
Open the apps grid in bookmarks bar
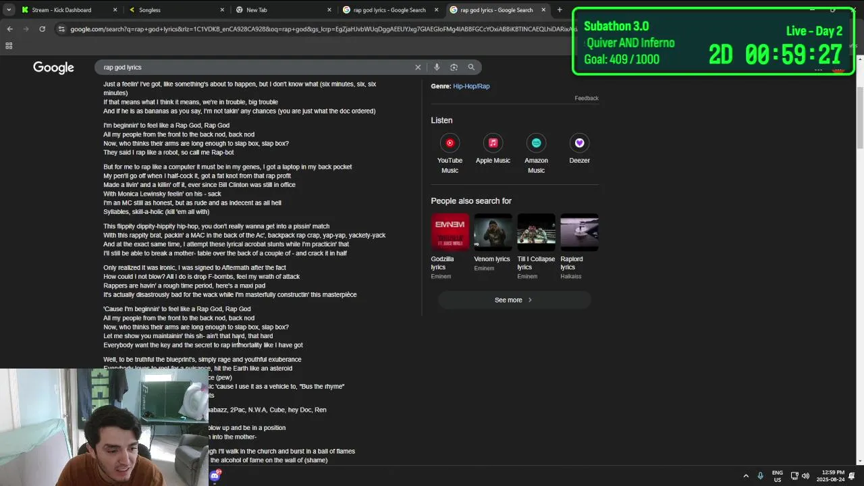point(9,46)
